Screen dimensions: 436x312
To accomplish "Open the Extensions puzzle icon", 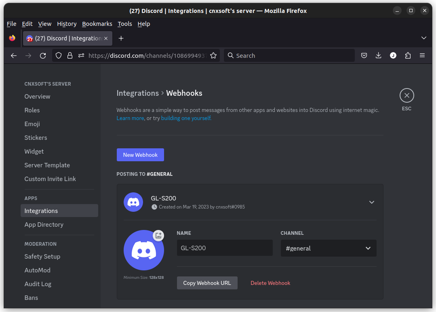I will 408,56.
